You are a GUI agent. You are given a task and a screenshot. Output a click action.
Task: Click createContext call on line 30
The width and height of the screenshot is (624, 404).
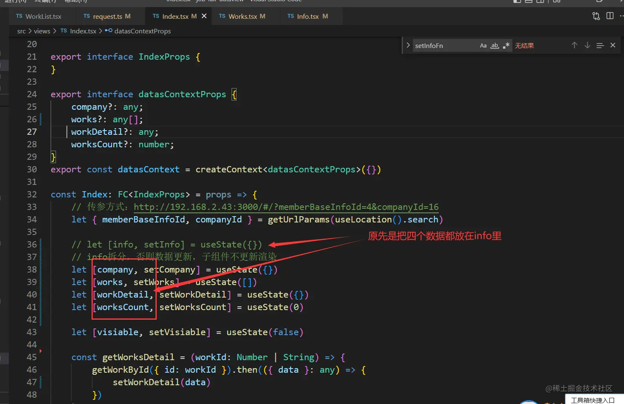click(x=229, y=169)
